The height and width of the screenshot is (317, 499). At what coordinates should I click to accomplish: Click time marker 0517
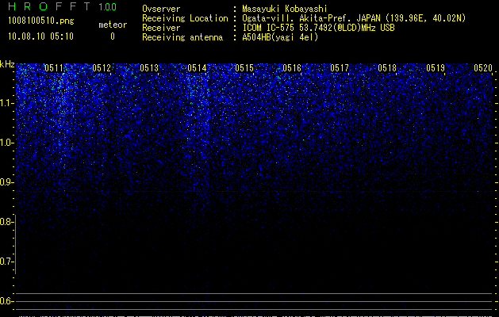(x=340, y=67)
